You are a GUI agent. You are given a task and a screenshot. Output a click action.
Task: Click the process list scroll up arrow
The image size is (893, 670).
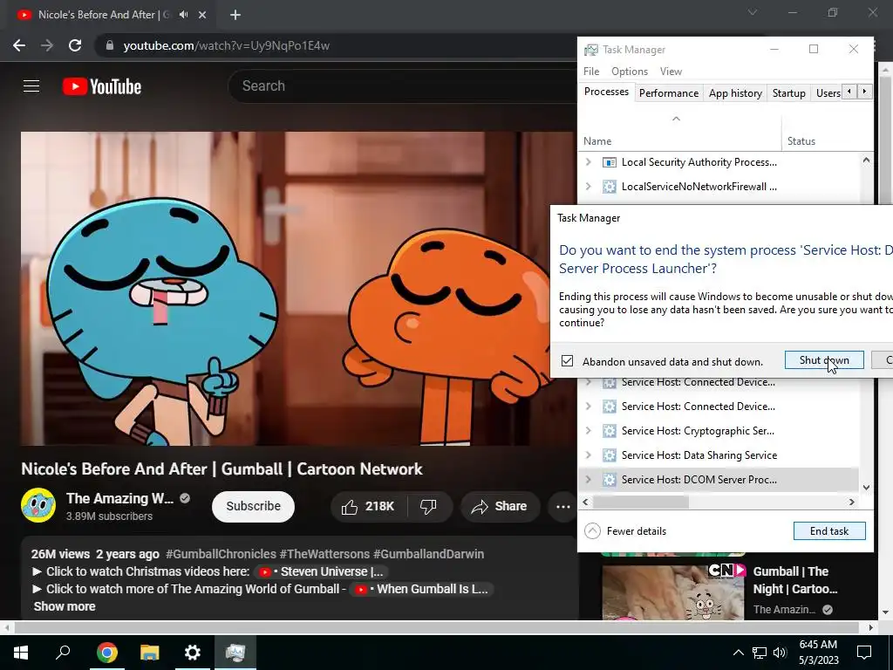click(866, 161)
